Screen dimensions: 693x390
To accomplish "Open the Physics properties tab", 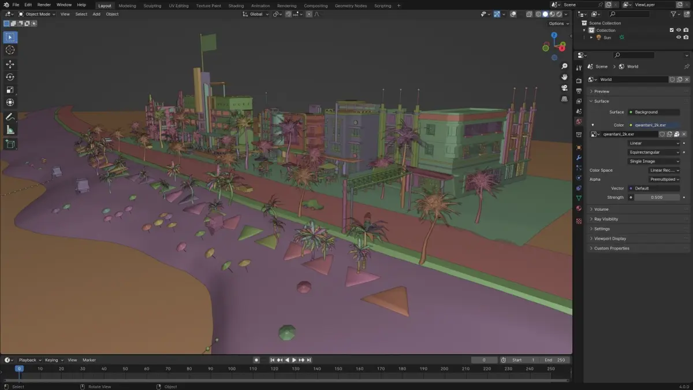I will 579,177.
